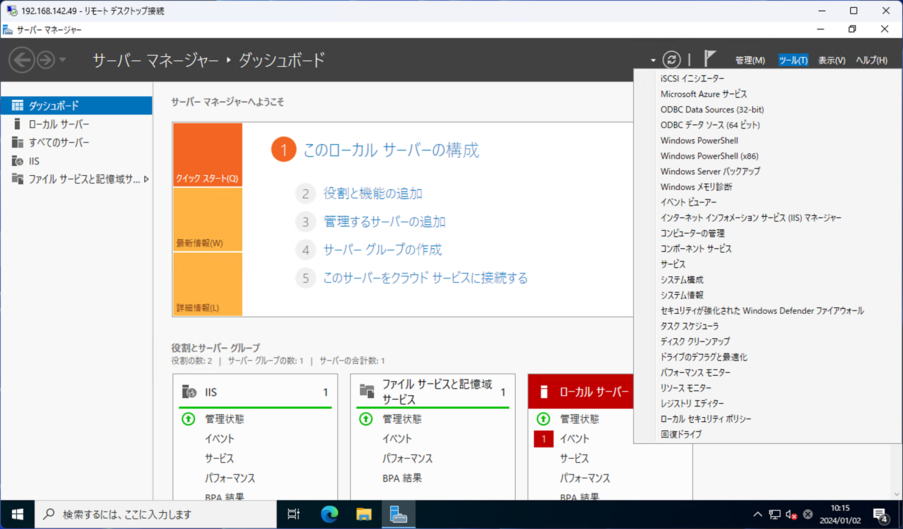
Task: Click the orange クイック スタート tile
Action: point(207,155)
